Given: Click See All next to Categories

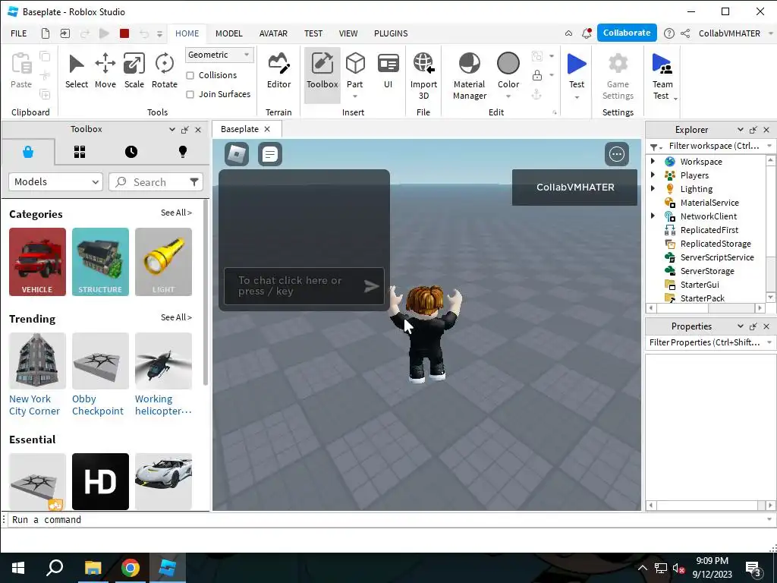Looking at the screenshot, I should coord(176,213).
